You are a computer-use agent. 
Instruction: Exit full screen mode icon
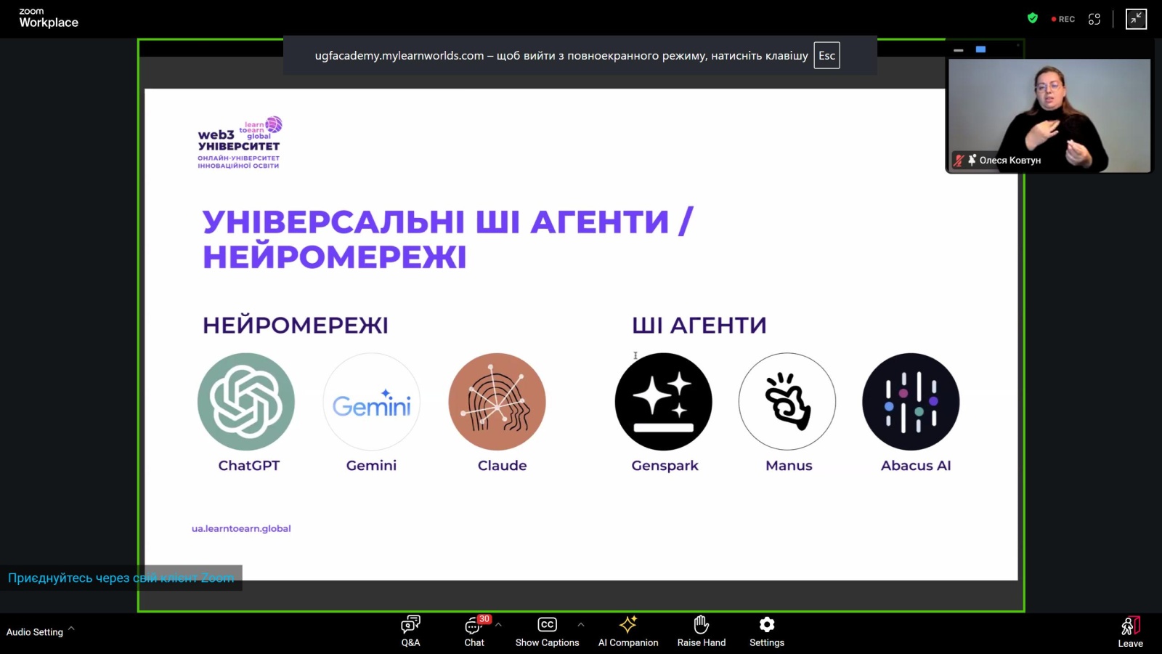1136,19
